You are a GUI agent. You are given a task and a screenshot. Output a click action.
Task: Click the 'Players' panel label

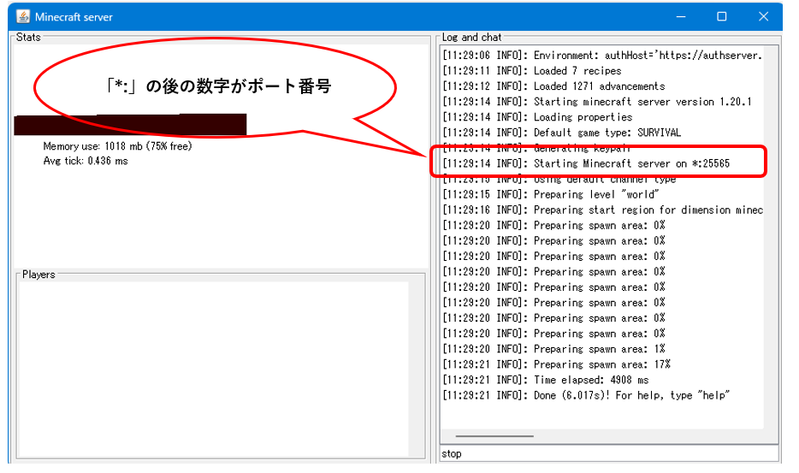tap(38, 275)
